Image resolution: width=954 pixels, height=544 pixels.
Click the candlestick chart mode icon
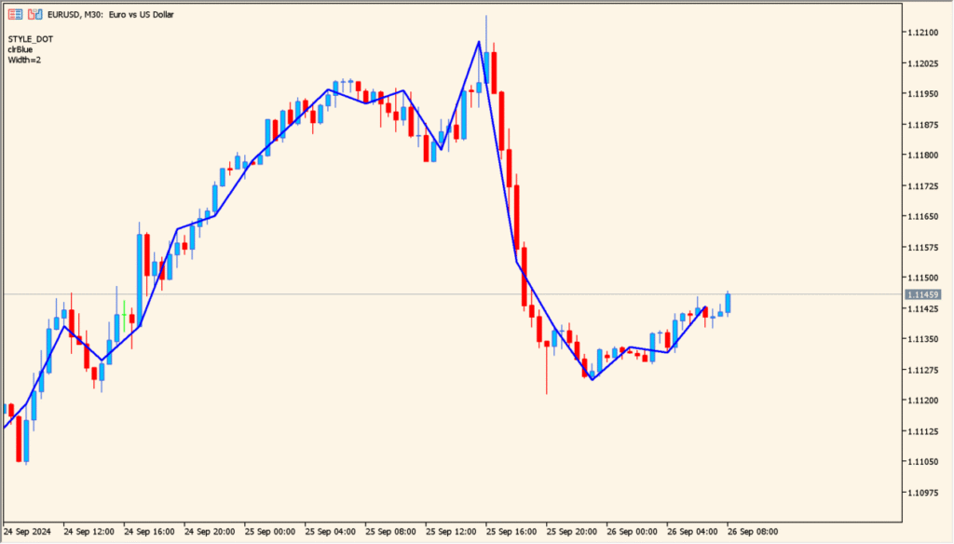35,15
